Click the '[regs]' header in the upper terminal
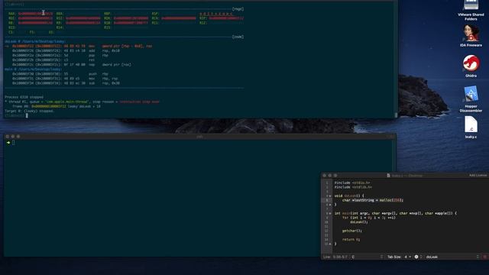The image size is (489, 275). pyautogui.click(x=238, y=9)
